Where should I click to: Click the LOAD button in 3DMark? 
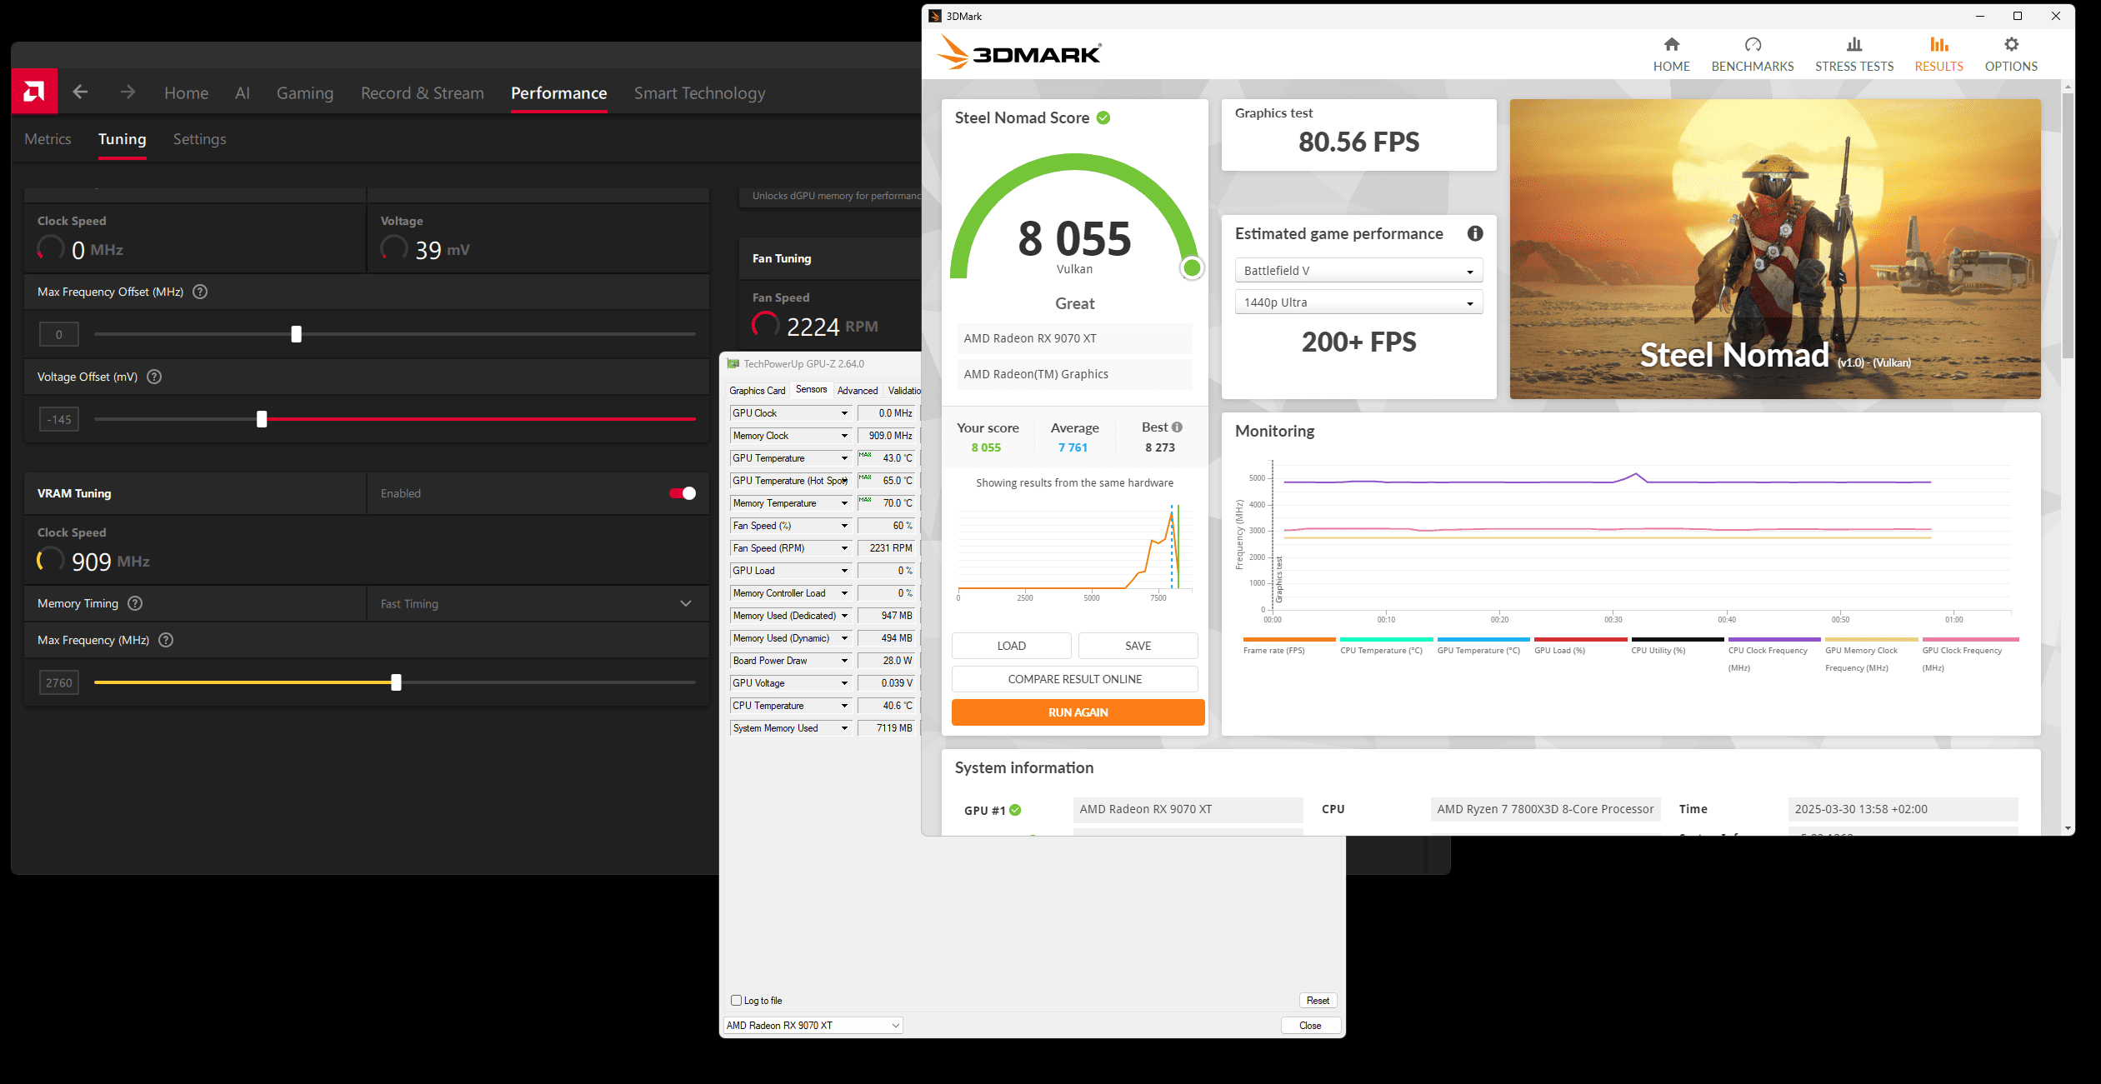click(x=1012, y=646)
